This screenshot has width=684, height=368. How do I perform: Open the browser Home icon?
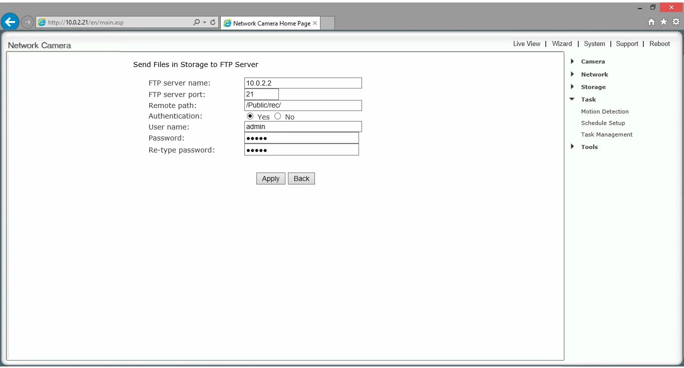(651, 22)
